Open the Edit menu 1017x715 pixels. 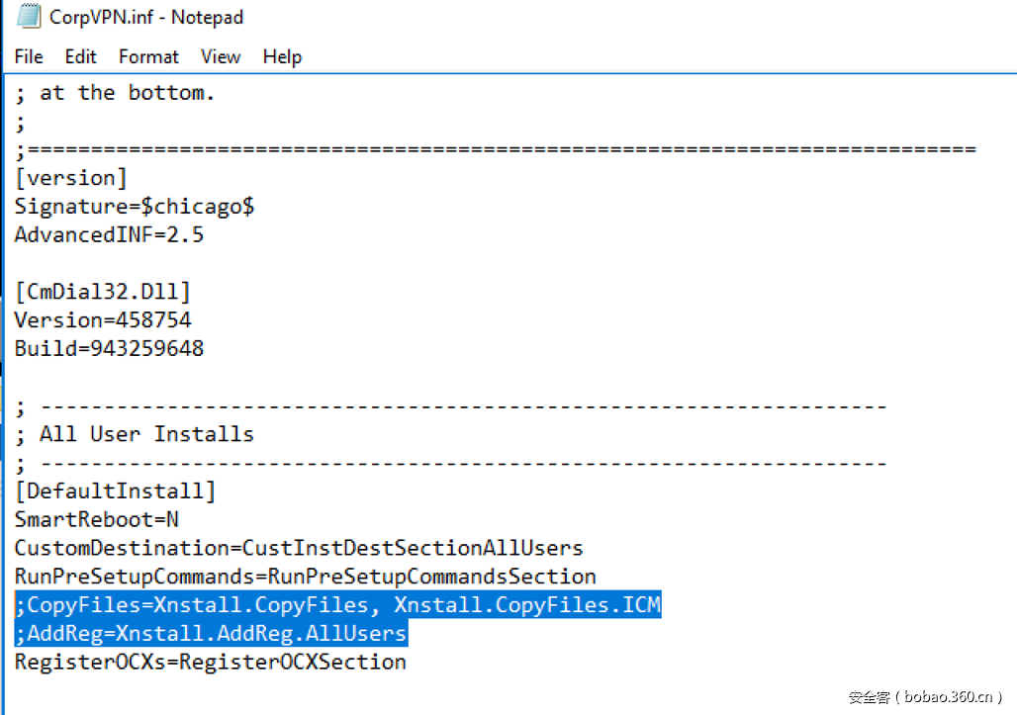[81, 56]
